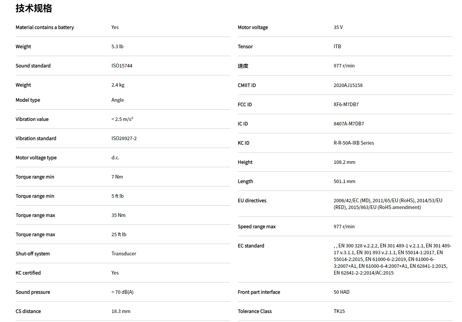
Task: Click the ISO28927-2 vibration standard value
Action: click(x=124, y=139)
